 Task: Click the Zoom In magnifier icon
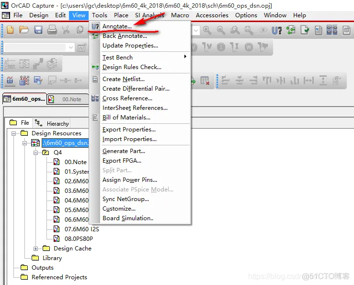207,30
